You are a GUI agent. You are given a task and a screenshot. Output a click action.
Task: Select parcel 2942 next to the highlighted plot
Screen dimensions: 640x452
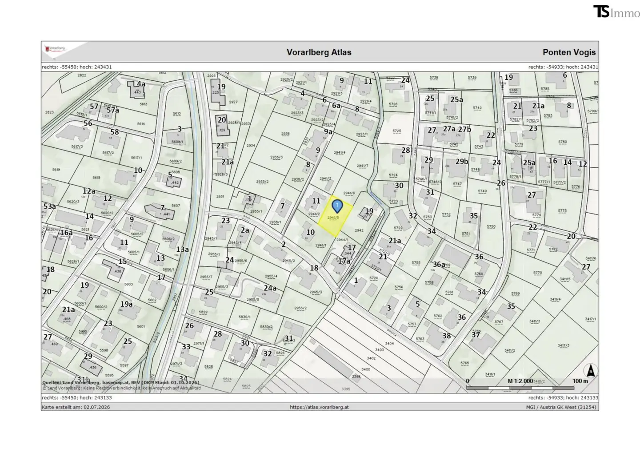click(359, 230)
